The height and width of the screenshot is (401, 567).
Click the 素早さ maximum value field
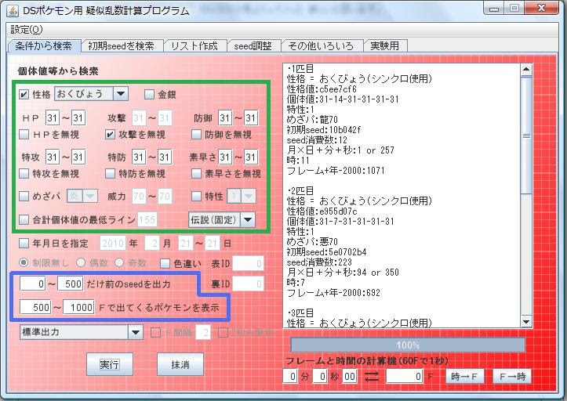251,157
